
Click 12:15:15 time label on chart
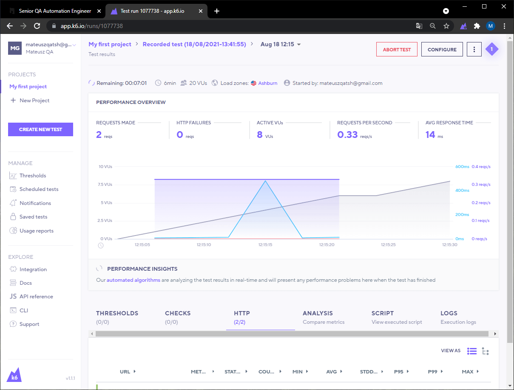(x=265, y=244)
